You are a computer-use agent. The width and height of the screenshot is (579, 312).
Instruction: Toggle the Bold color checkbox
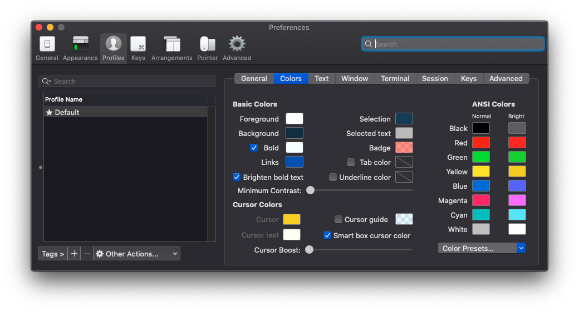[x=254, y=148]
